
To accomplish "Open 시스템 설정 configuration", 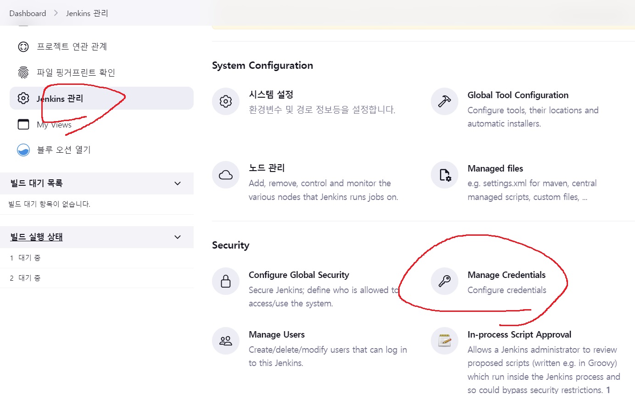I will (x=271, y=94).
